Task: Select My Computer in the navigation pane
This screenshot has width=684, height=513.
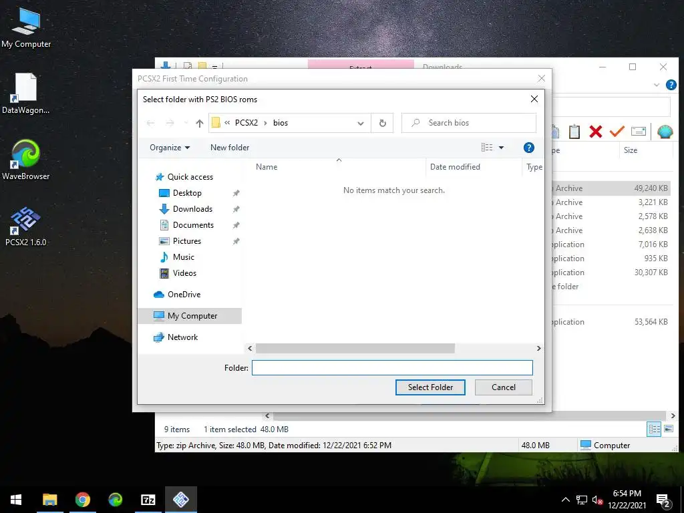Action: pos(190,316)
